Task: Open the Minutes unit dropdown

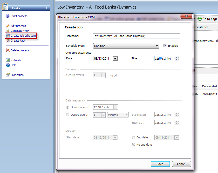Action: [118, 115]
